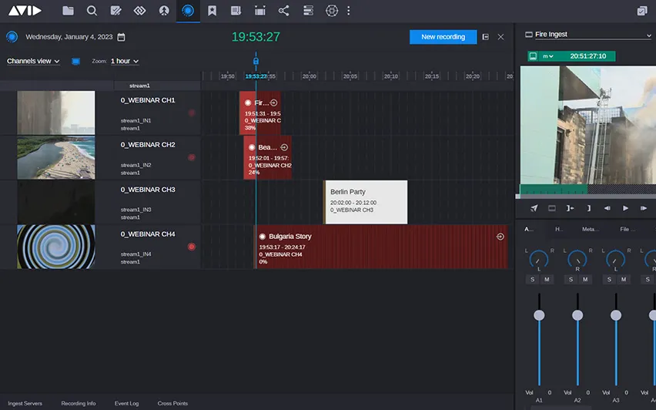Click the lock icon on the timeline playhead
The image size is (656, 410).
point(256,62)
